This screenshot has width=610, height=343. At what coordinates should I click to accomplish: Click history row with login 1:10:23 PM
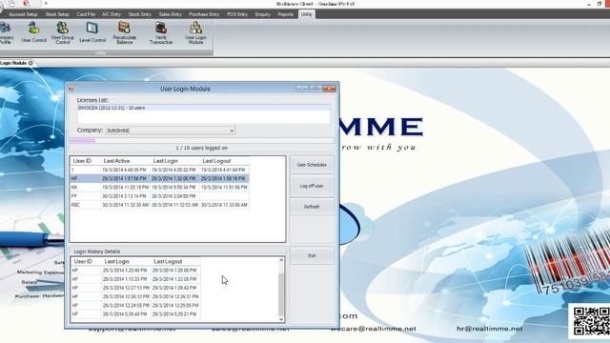(x=135, y=279)
